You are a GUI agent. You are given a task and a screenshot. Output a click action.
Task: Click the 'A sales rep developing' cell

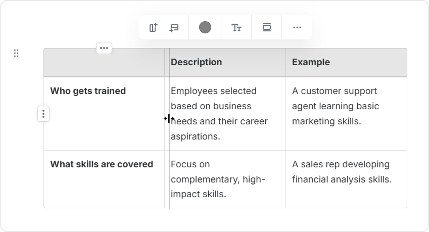(x=346, y=172)
